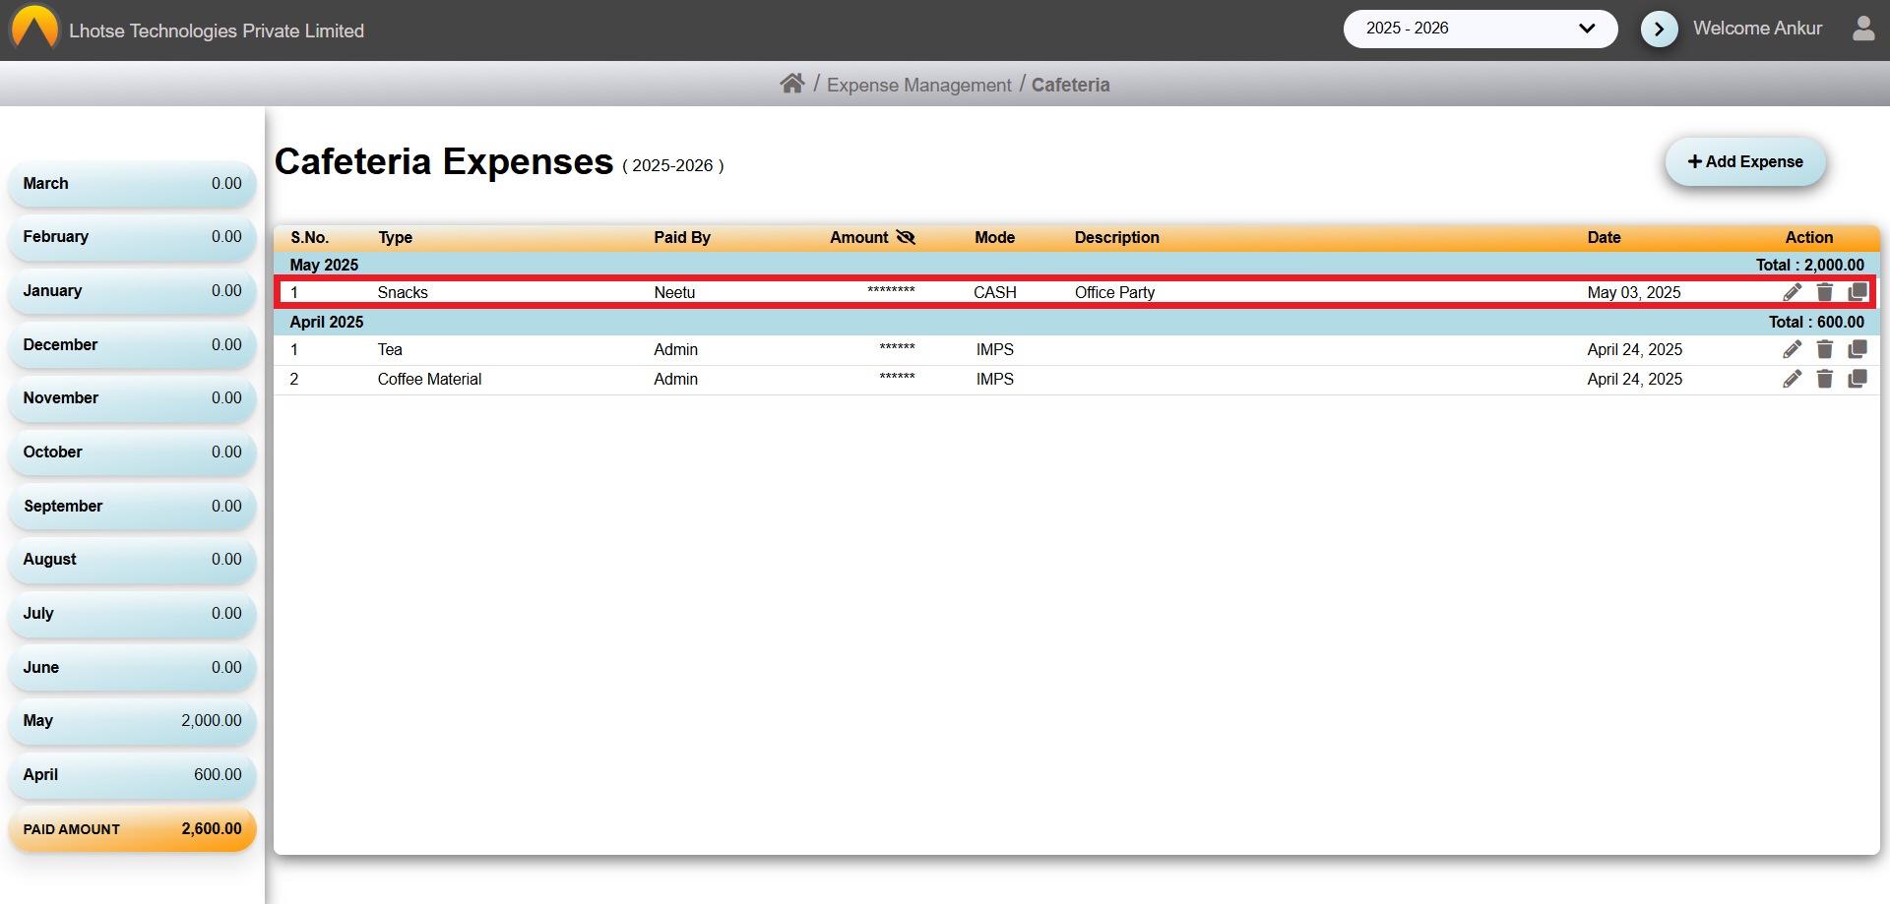Select October in month sidebar

132,452
